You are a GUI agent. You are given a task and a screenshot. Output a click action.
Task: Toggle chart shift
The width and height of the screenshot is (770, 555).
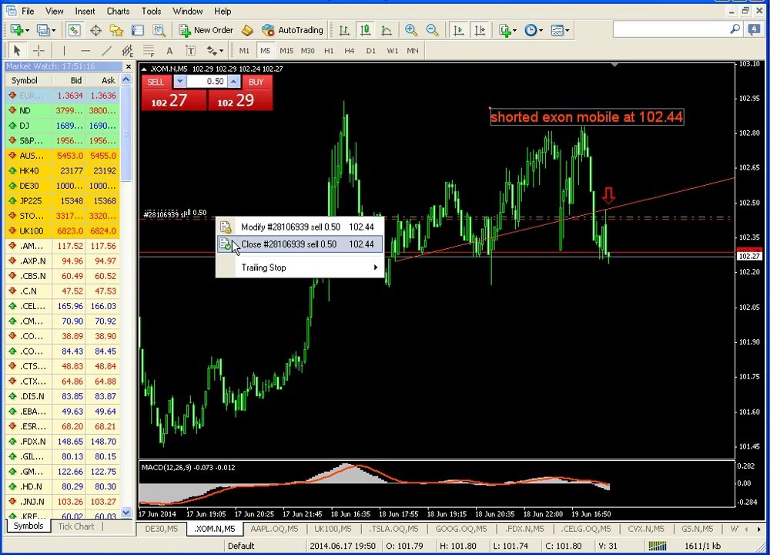click(480, 31)
